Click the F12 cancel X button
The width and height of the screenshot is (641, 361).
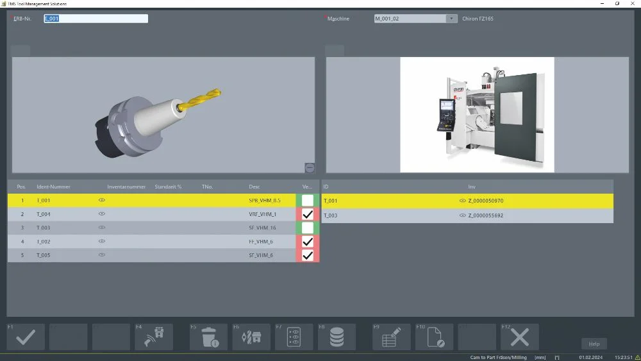point(520,337)
